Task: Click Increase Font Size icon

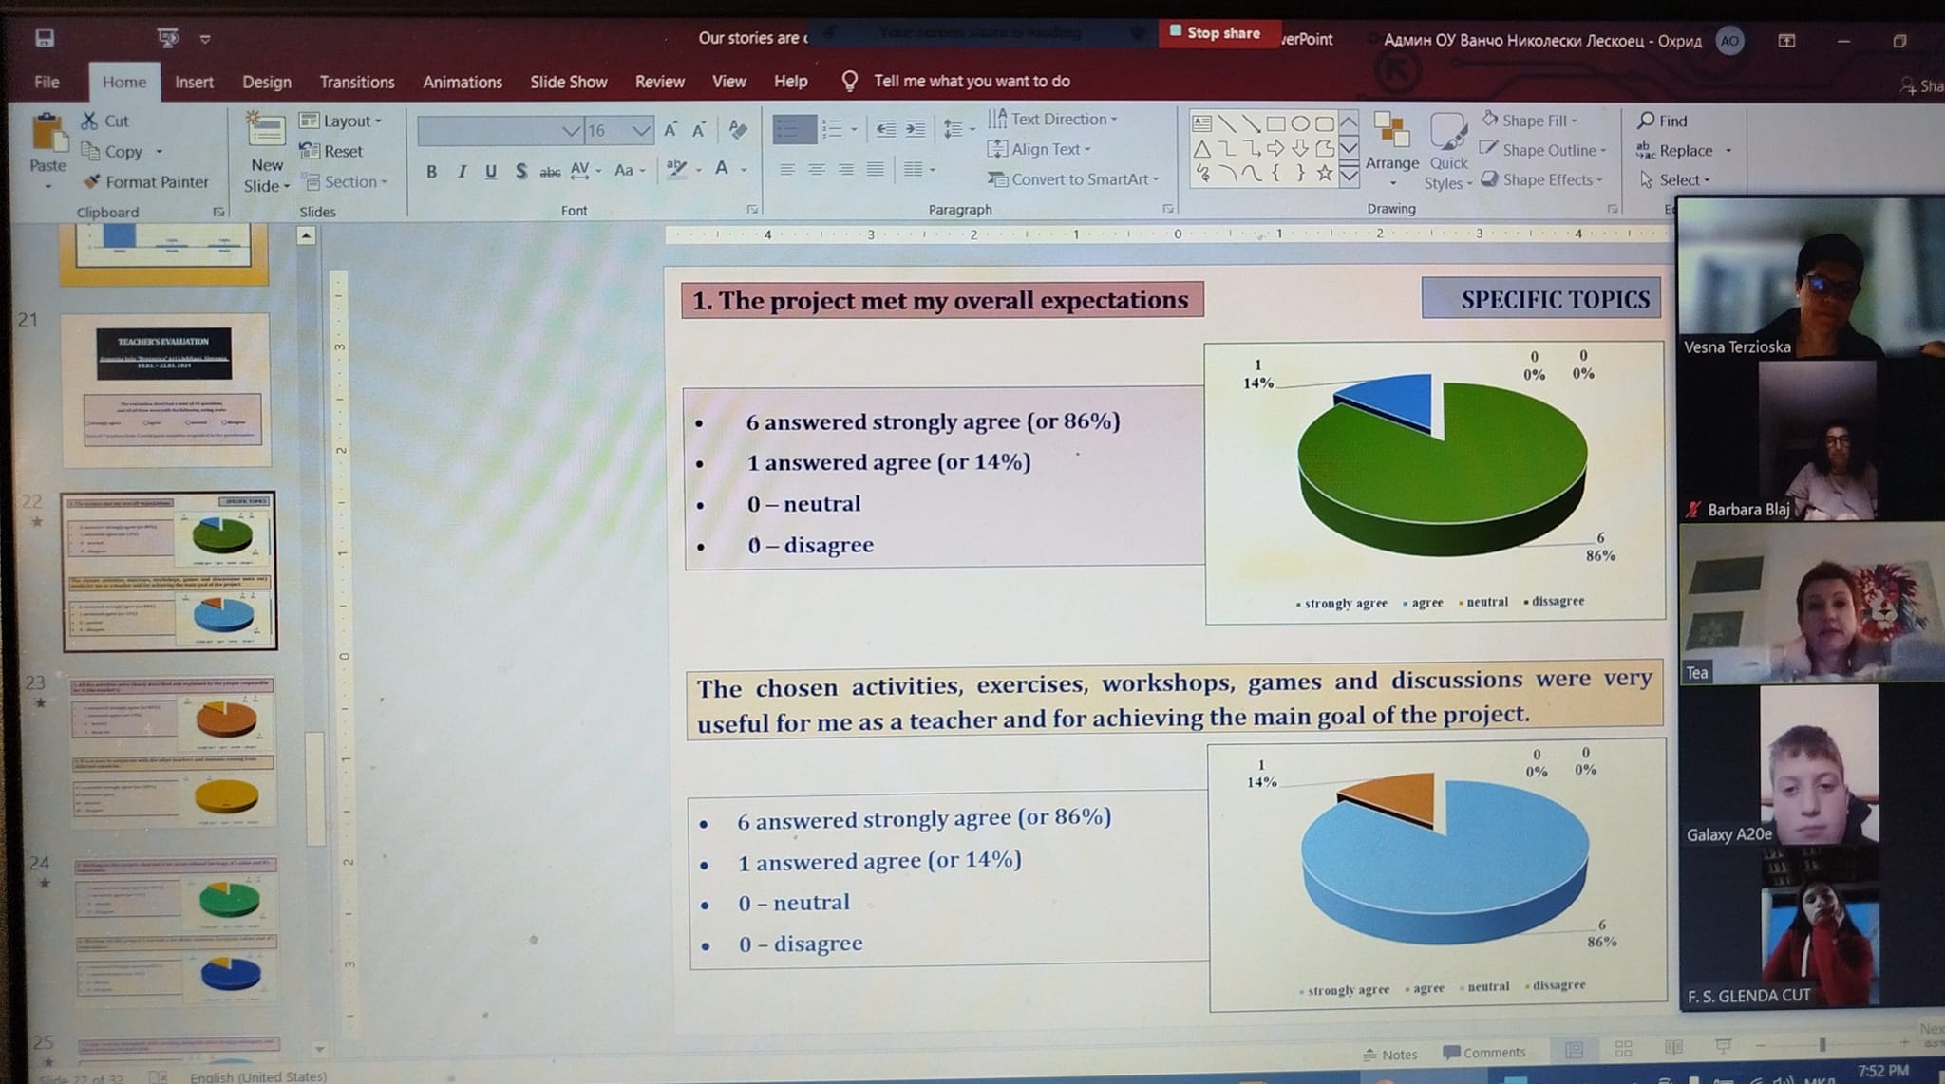Action: pos(670,130)
